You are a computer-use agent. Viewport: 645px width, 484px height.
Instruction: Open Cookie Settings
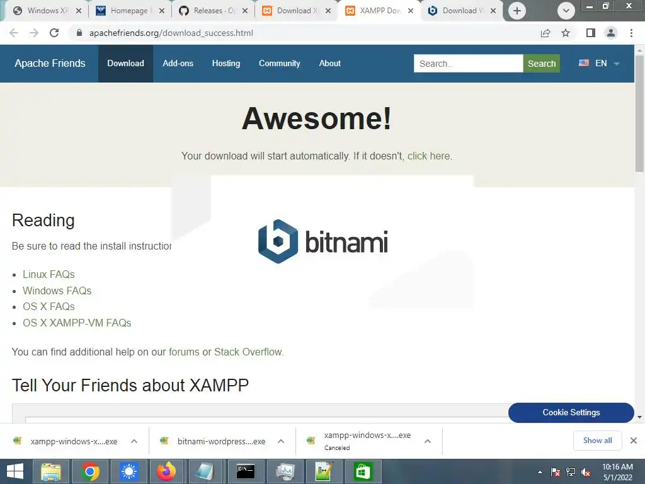[x=571, y=412]
